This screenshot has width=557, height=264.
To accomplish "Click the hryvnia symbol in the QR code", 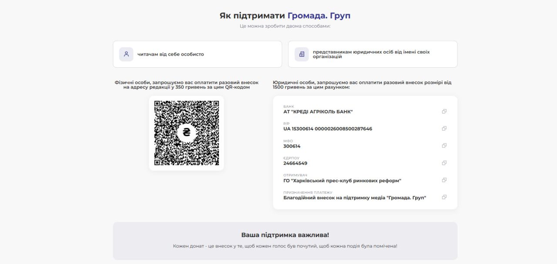I will (x=187, y=133).
